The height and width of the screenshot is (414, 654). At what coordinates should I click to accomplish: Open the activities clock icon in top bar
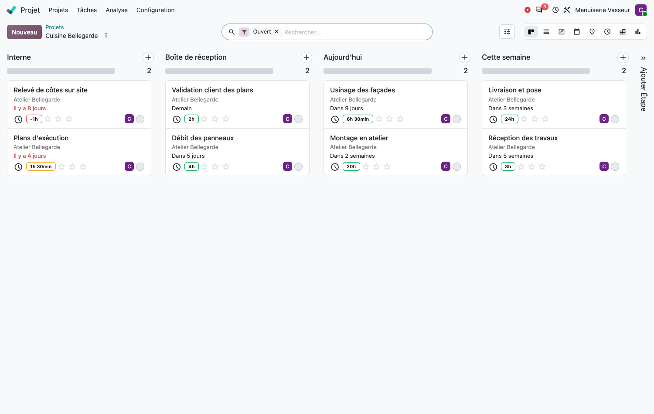point(555,10)
